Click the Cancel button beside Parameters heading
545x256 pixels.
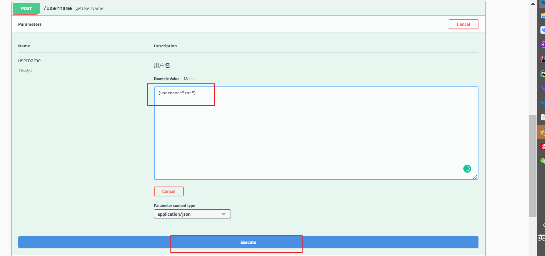463,24
